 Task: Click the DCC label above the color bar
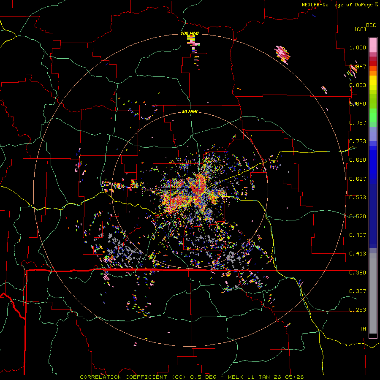coord(371,25)
